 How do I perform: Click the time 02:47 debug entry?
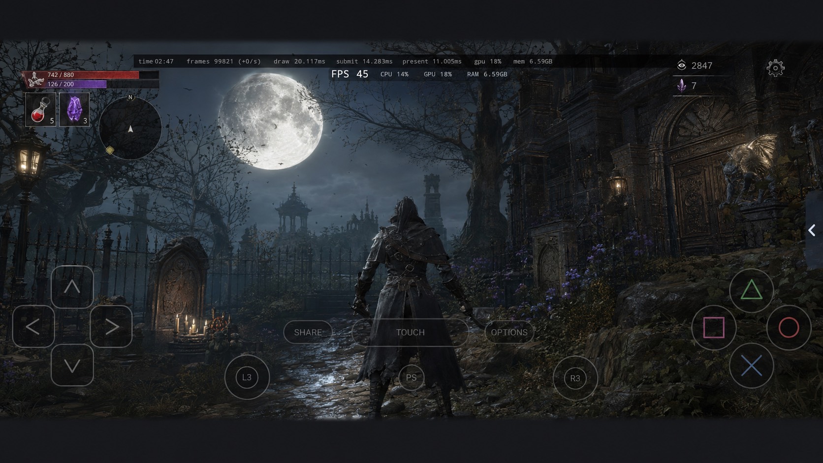pos(156,62)
